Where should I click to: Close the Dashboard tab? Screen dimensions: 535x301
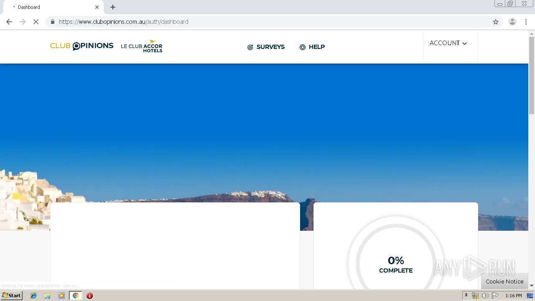97,7
